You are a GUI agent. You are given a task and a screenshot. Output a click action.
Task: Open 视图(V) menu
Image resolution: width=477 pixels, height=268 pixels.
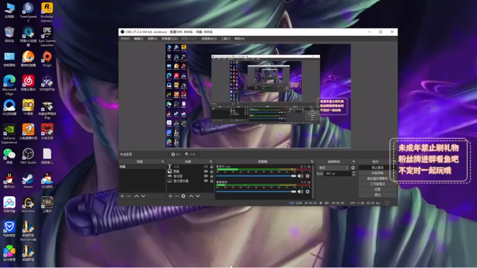pos(153,39)
